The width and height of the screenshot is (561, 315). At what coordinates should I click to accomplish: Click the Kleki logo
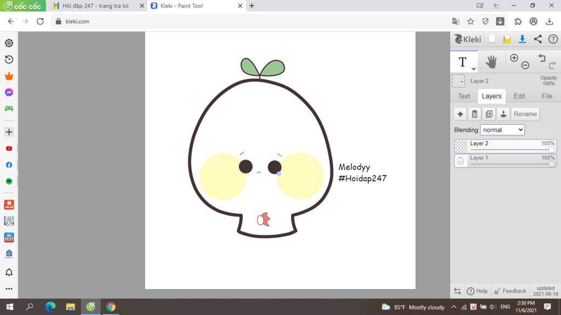pyautogui.click(x=468, y=39)
